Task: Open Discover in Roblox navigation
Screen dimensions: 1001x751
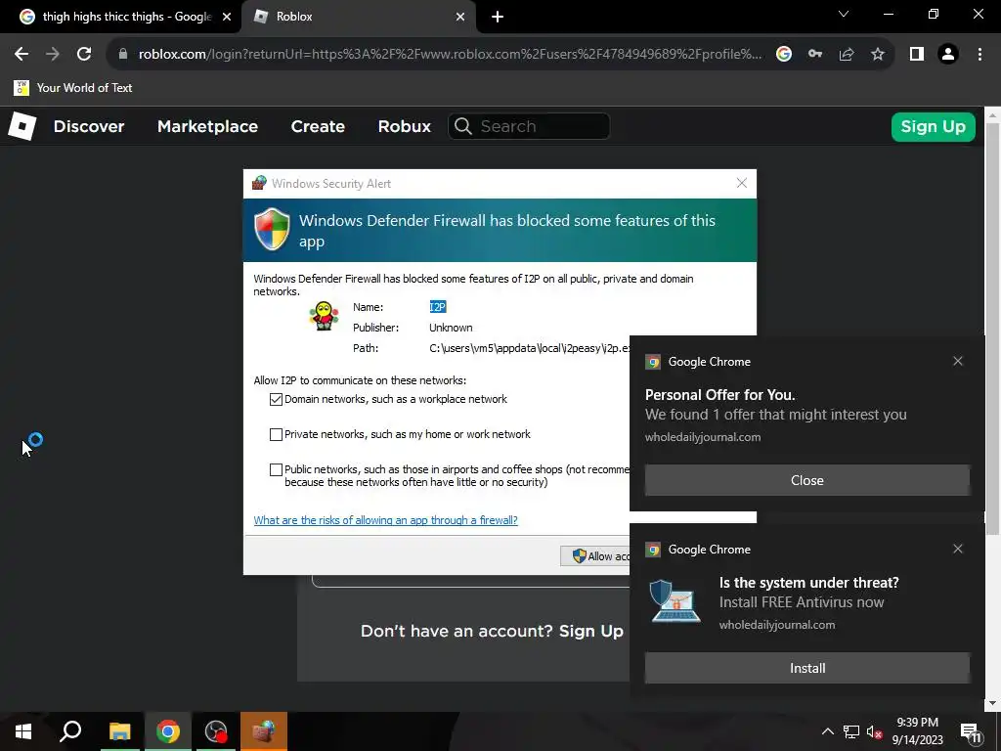Action: tap(89, 126)
